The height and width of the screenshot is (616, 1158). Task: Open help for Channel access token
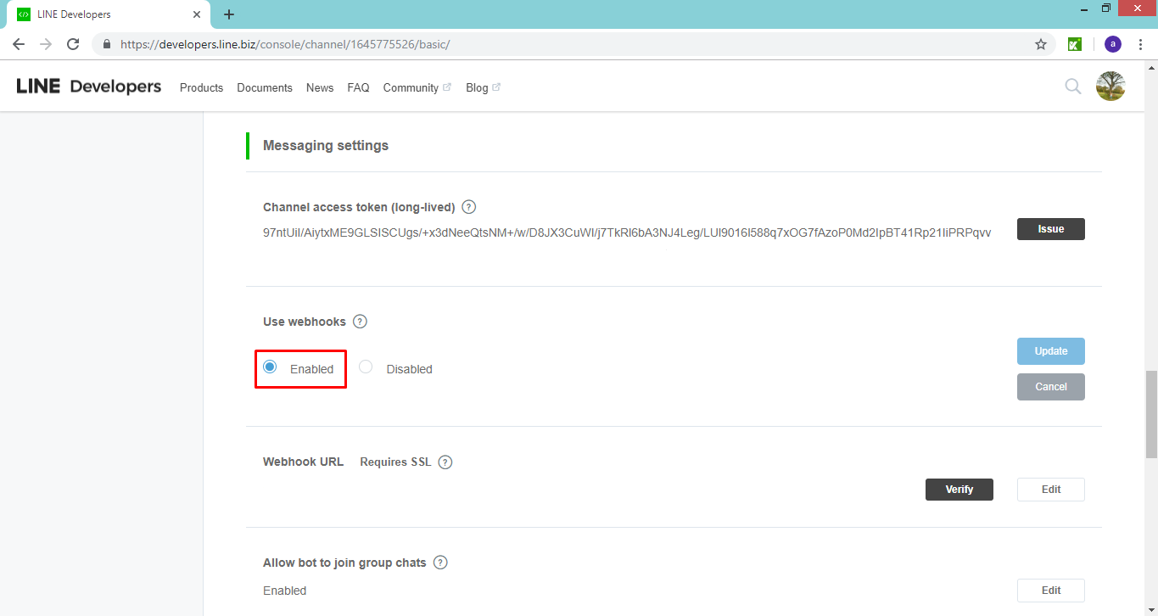tap(468, 207)
